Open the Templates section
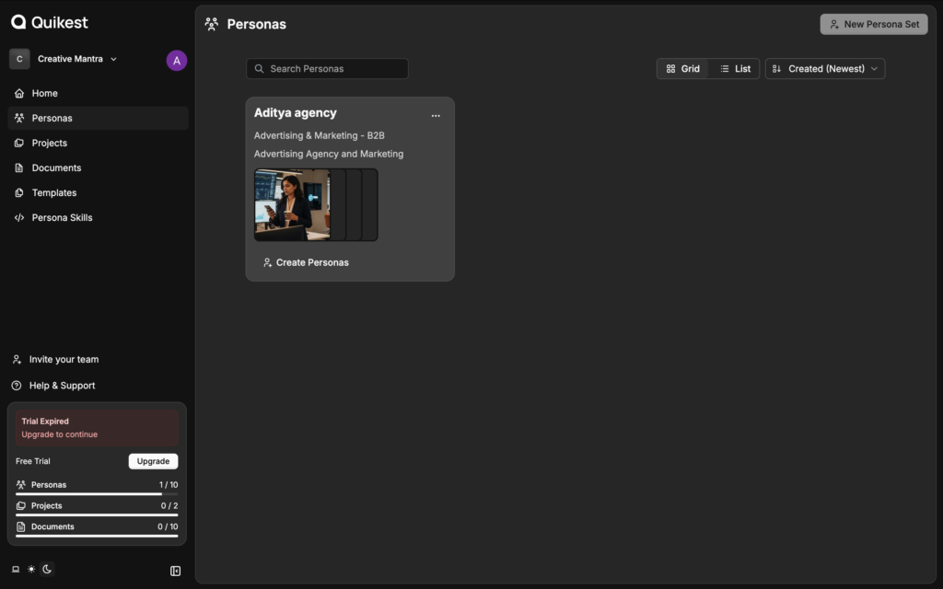Screen dimensions: 943x589 click(53, 193)
